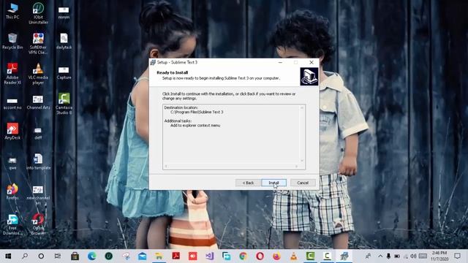Open Adobe Reader from the taskbar

175,256
